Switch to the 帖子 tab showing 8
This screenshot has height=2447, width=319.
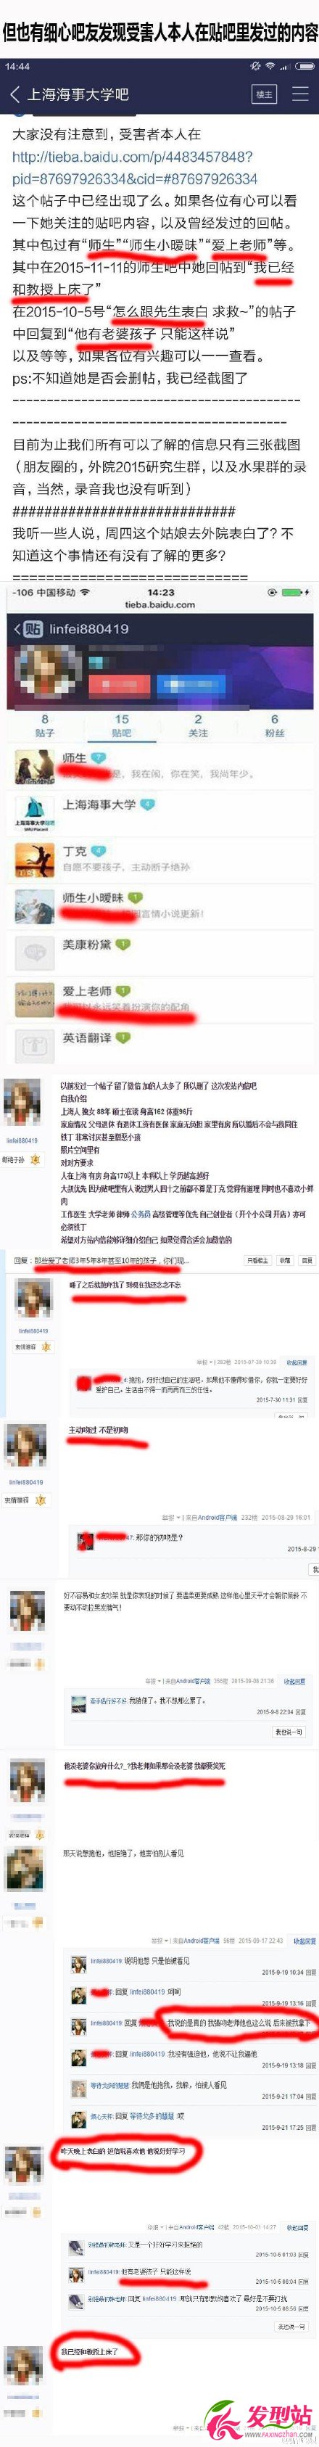[45, 725]
